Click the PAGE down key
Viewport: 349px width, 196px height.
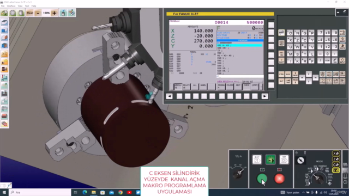click(x=295, y=81)
